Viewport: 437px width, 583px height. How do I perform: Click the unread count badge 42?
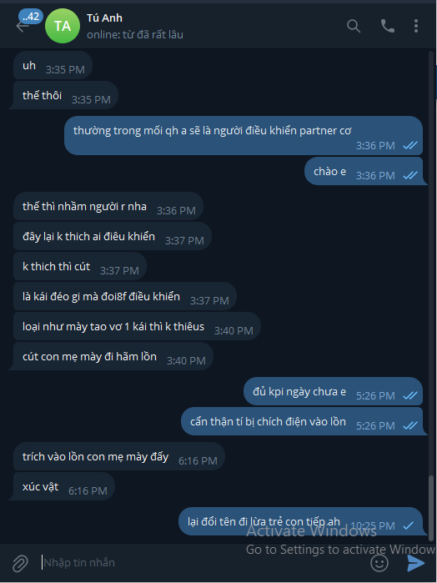[31, 17]
